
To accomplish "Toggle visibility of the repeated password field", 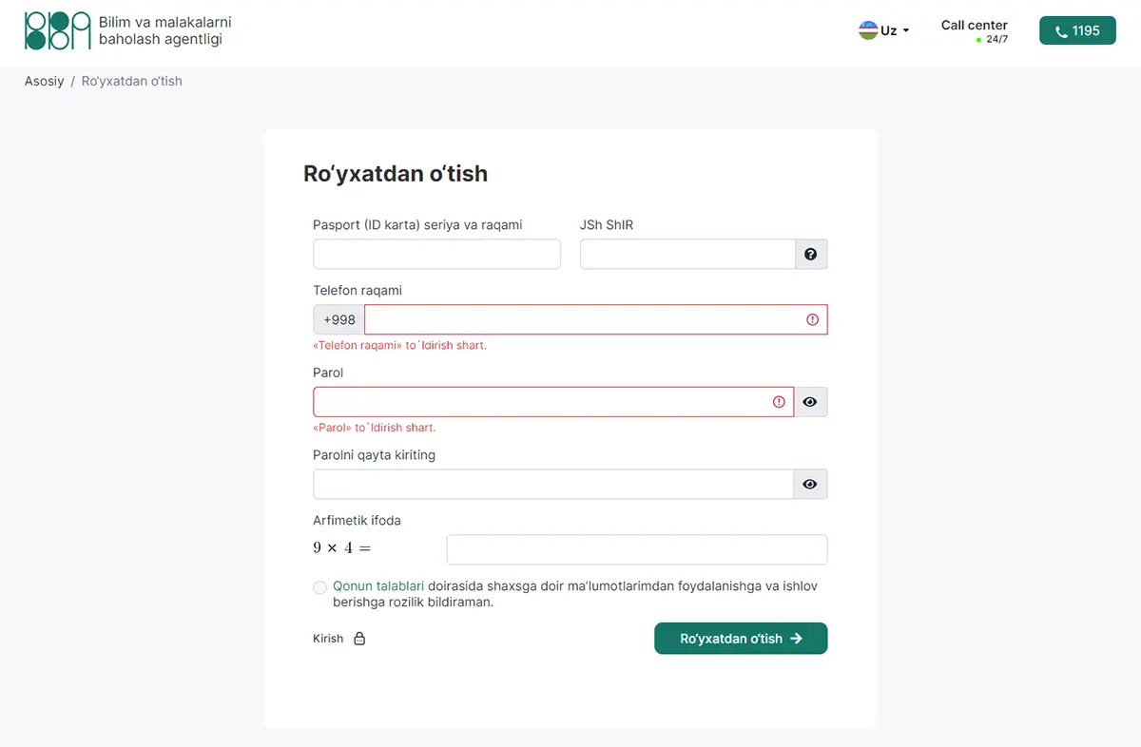I will [x=810, y=484].
